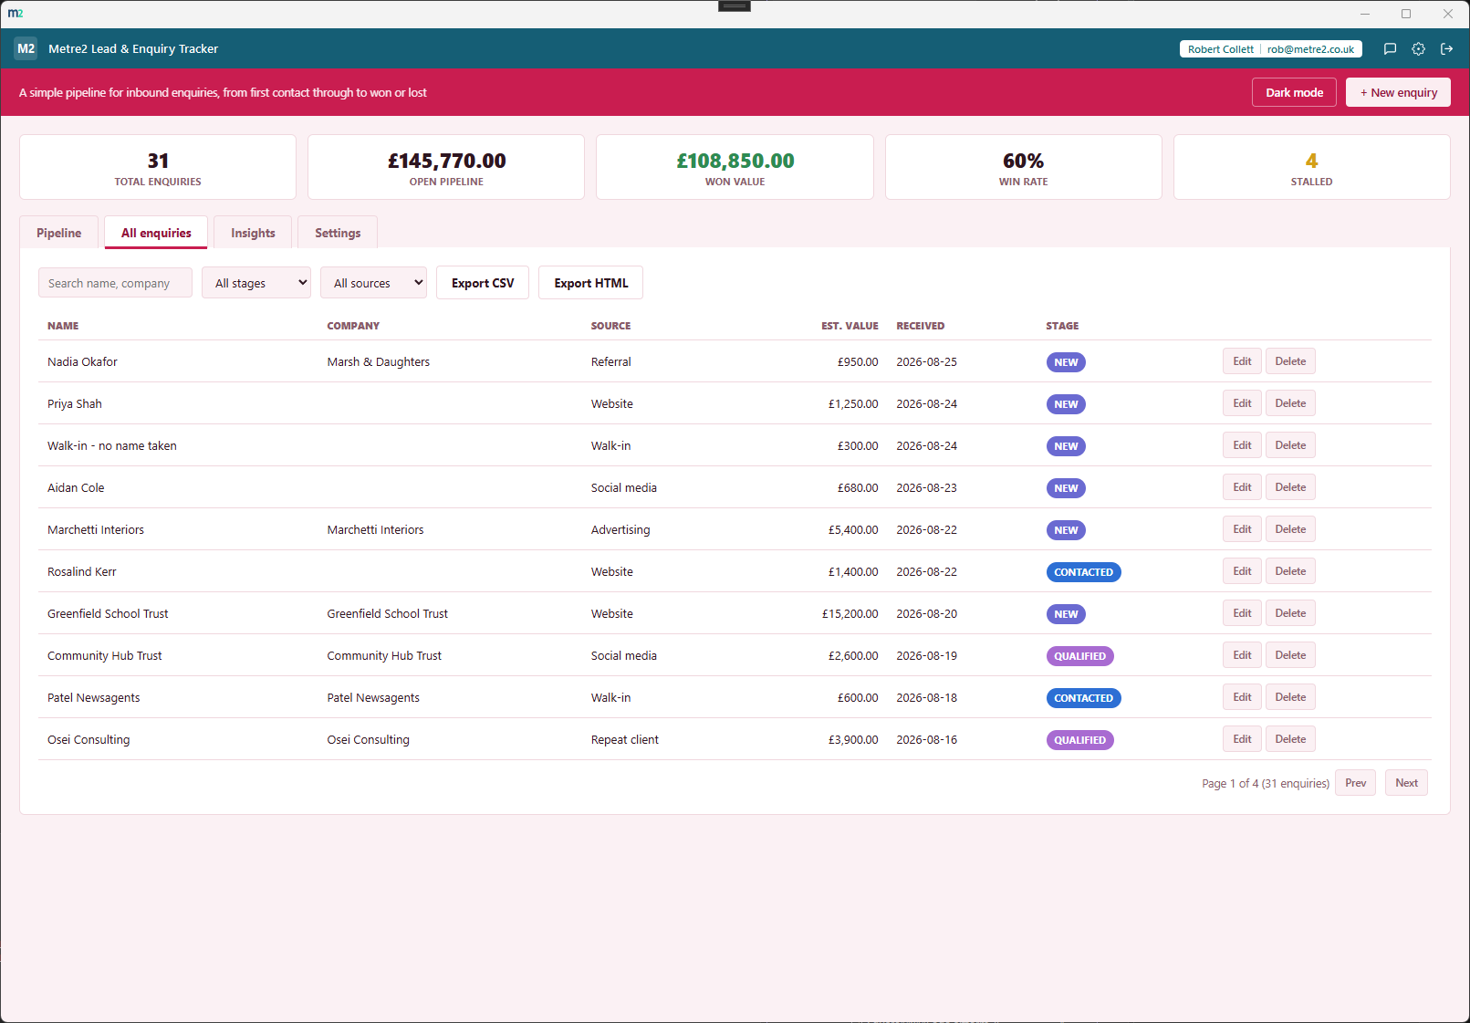This screenshot has width=1470, height=1023.
Task: Go to the next page of enquiries
Action: pos(1406,783)
